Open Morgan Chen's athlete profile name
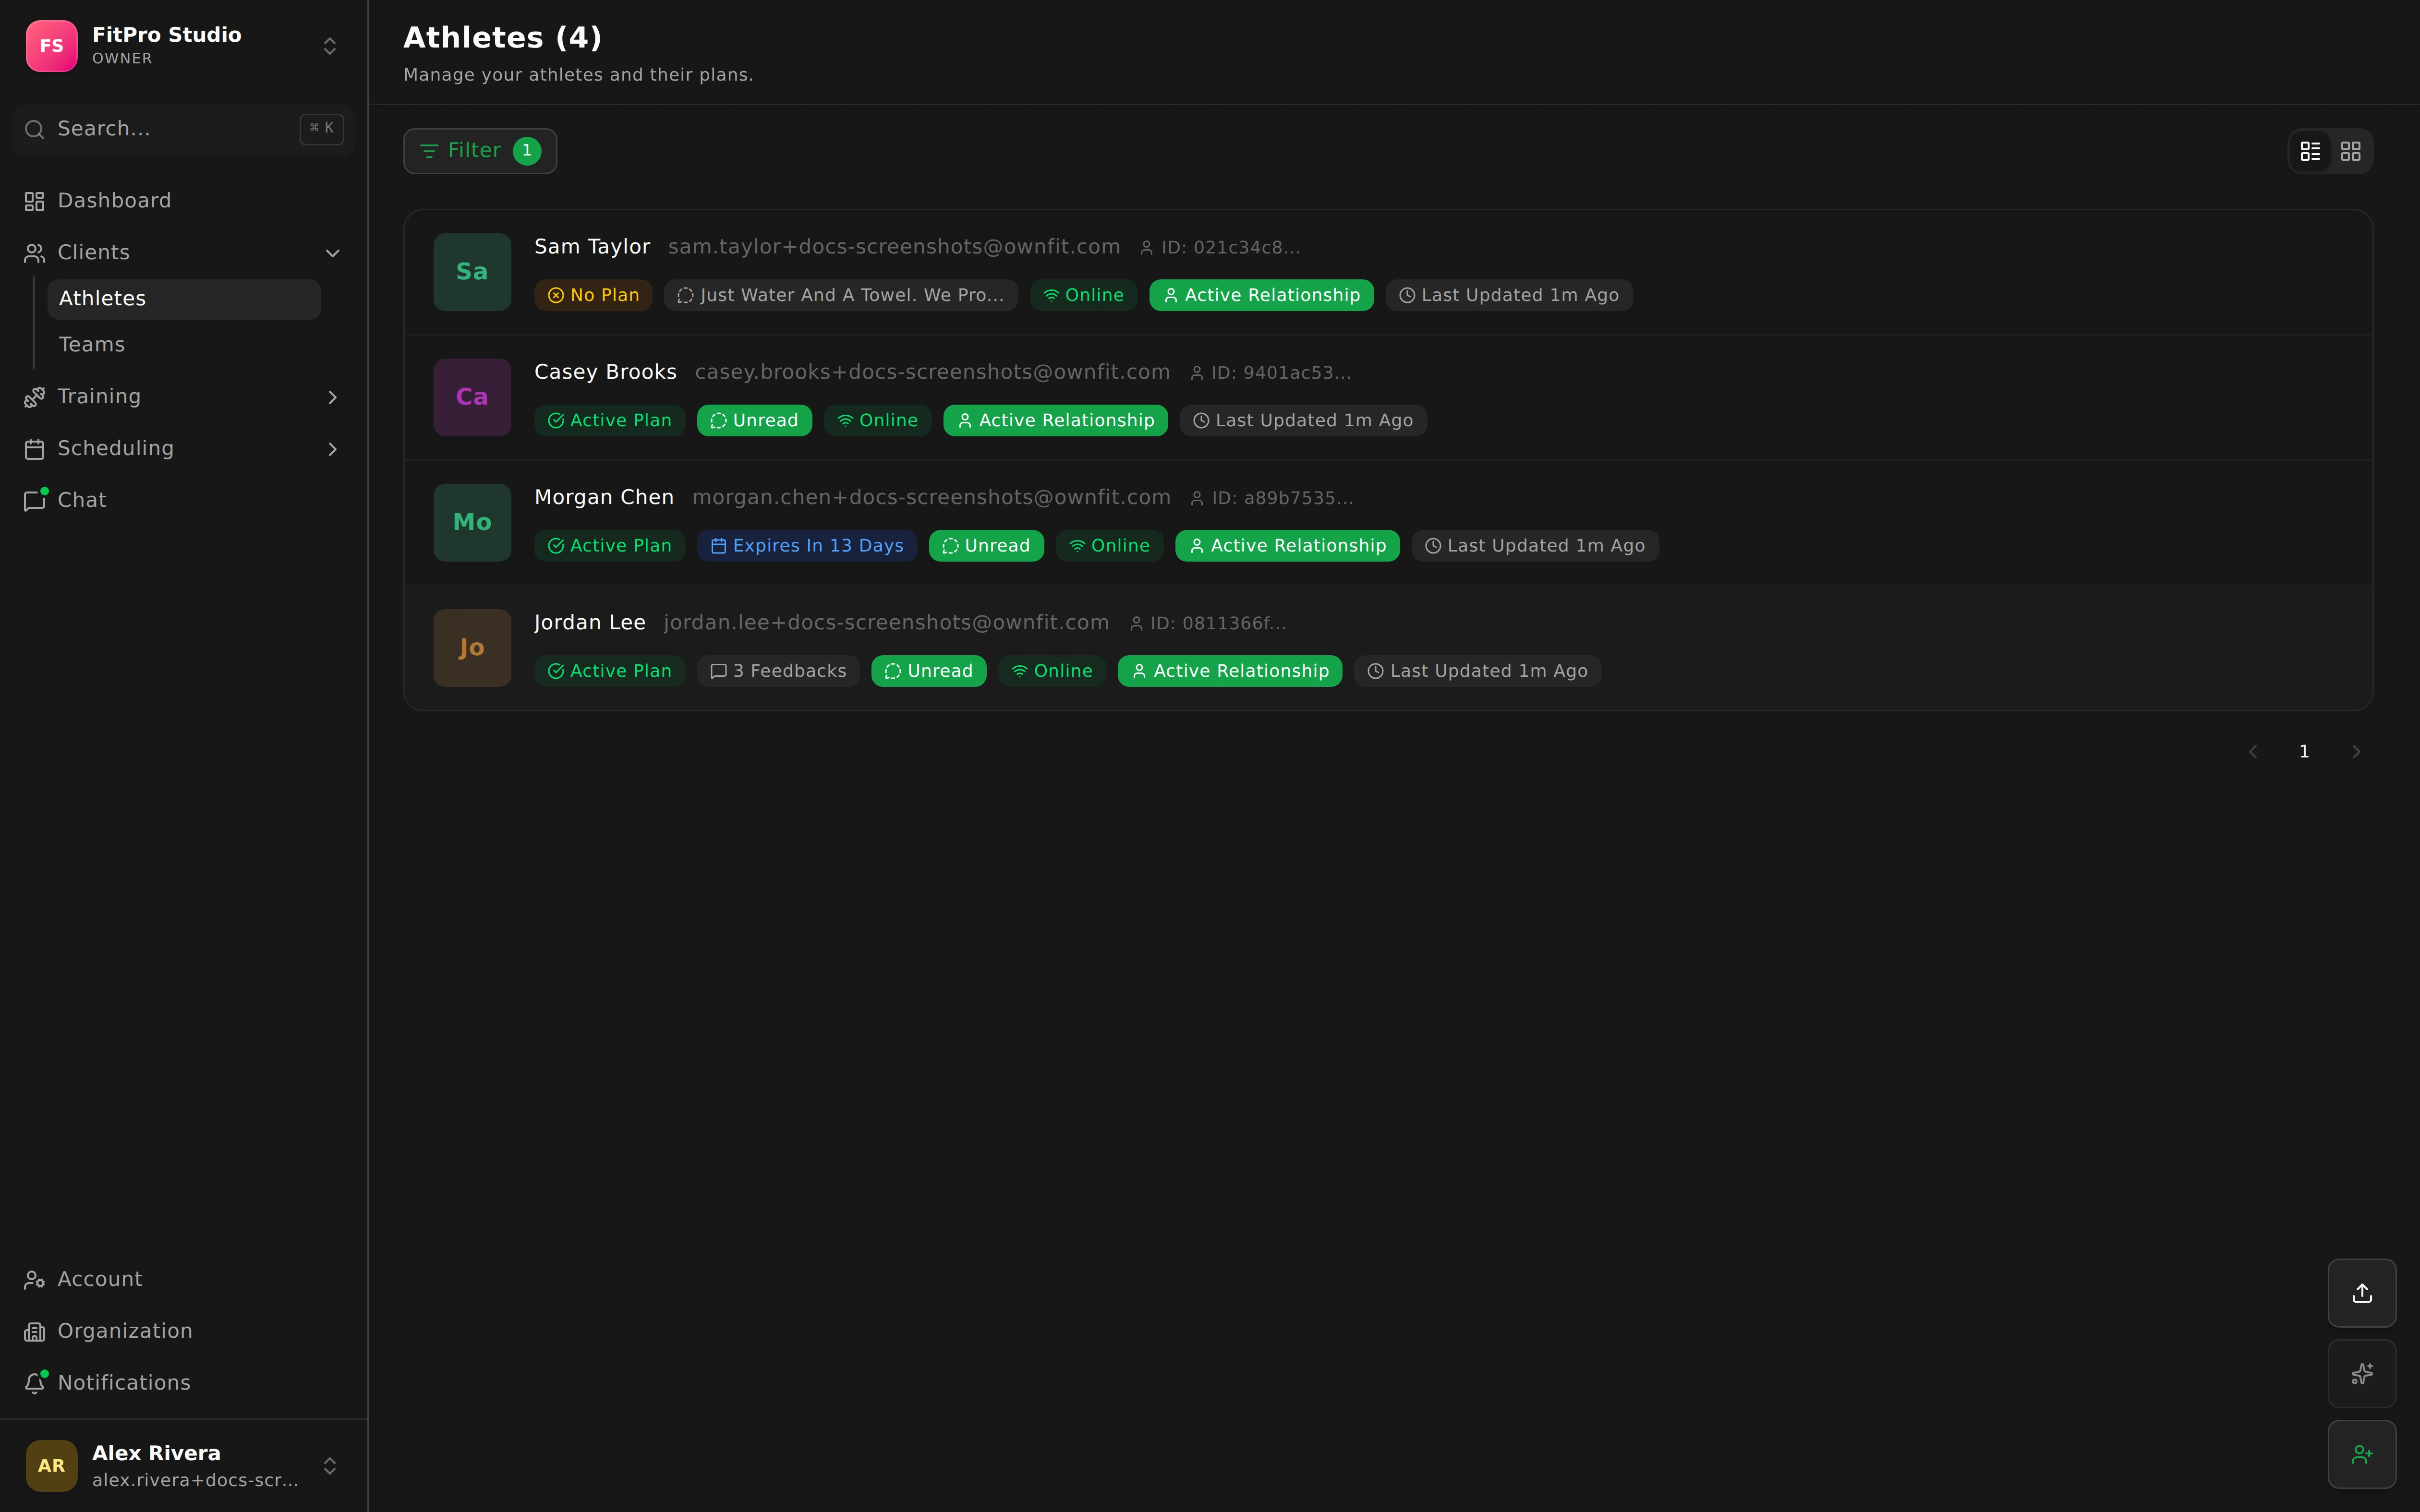Viewport: 2420px width, 1512px height. click(604, 497)
